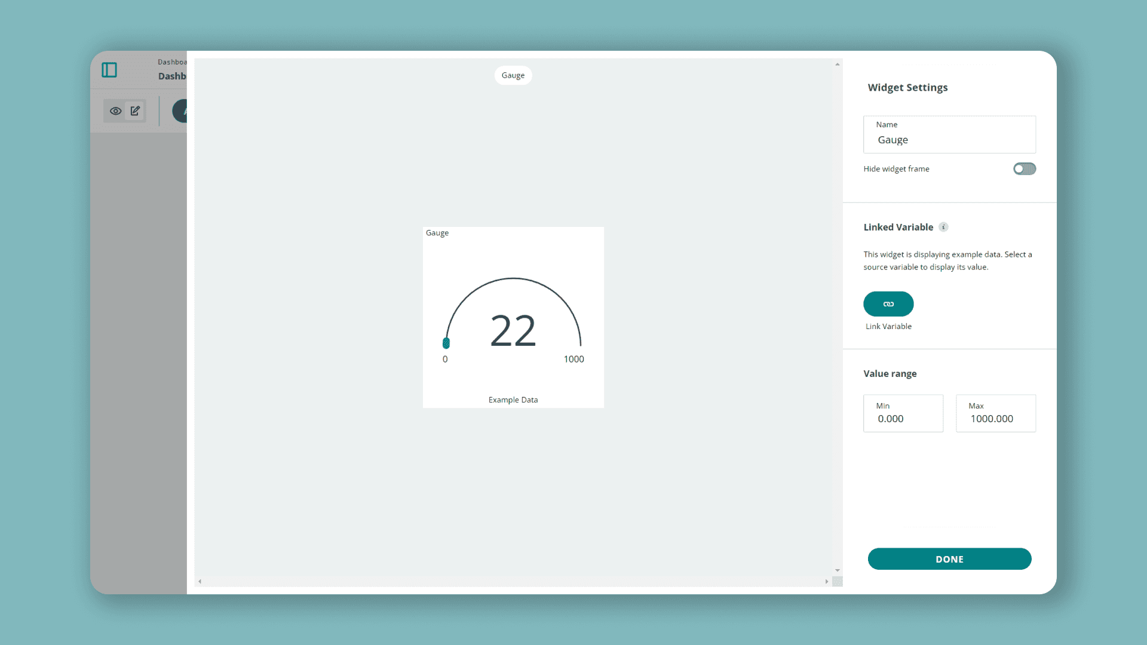Select the Gauge widget preview showing 22

click(513, 317)
